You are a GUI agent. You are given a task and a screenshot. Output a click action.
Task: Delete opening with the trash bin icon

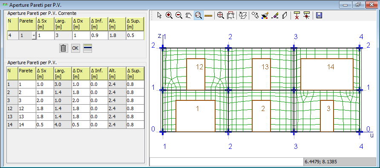tap(63, 48)
